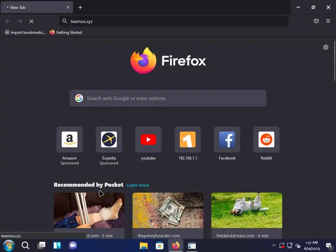Open the Save to Pocket icon
Screen dimensions: 336x252
tap(316, 21)
